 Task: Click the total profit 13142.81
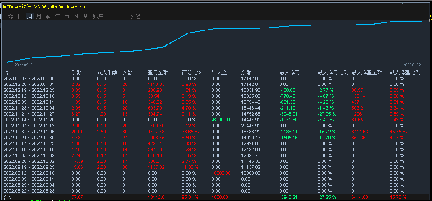click(157, 197)
